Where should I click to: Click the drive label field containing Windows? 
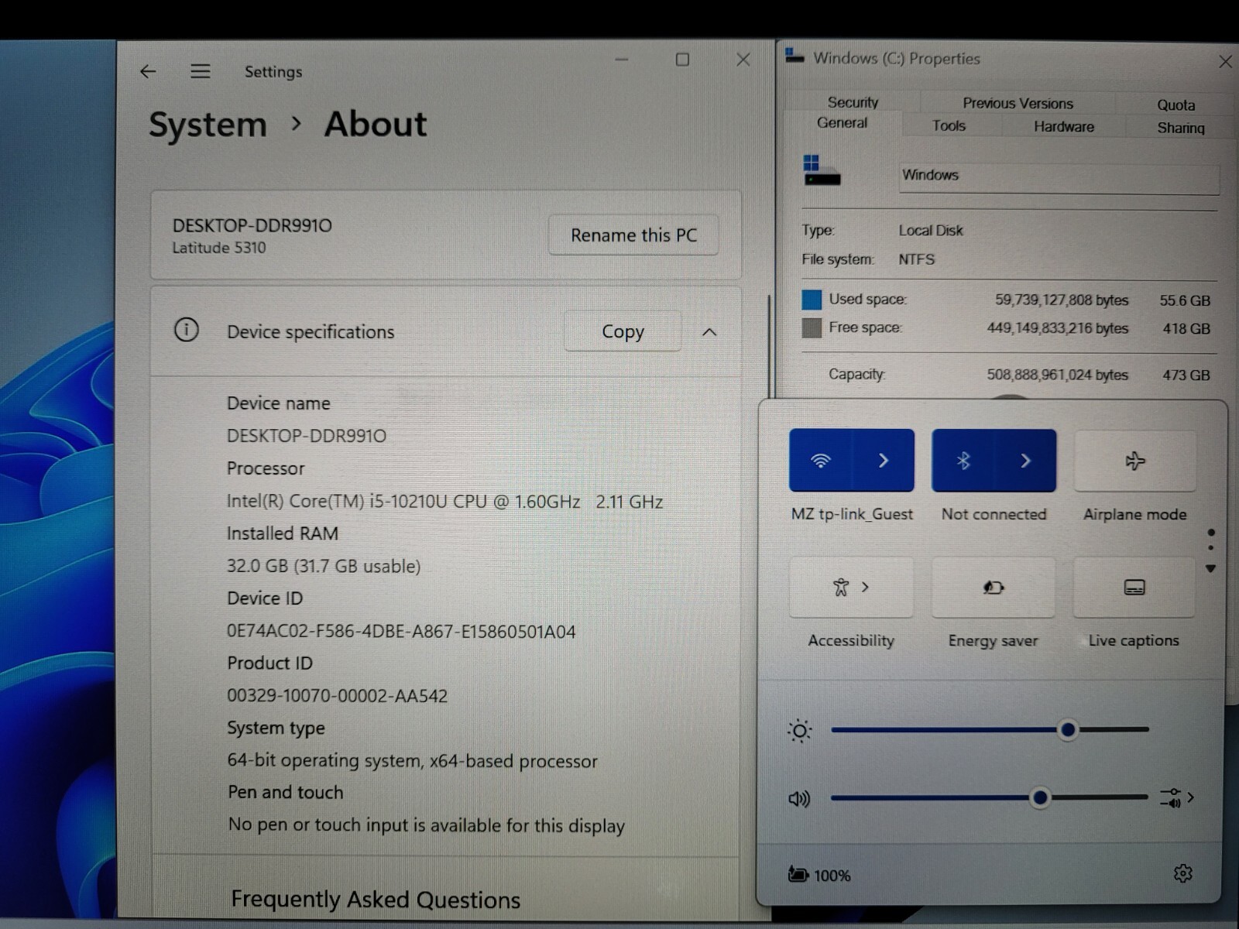1059,177
